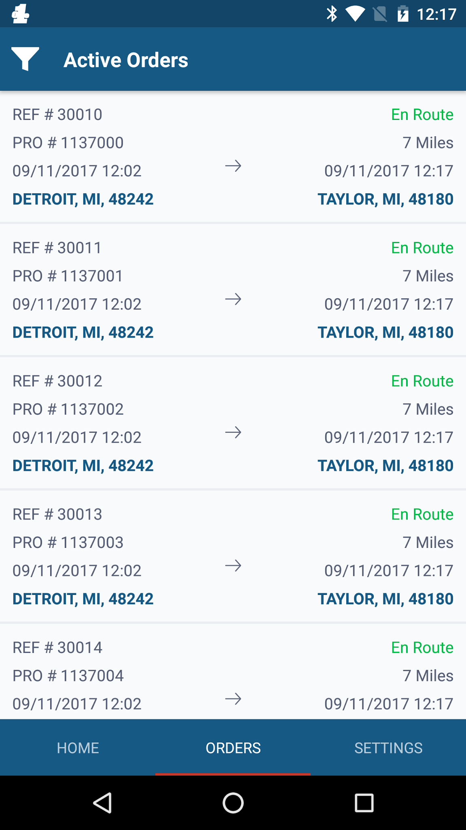Tap the Wi-Fi signal status icon
Viewport: 466px width, 830px height.
click(355, 14)
